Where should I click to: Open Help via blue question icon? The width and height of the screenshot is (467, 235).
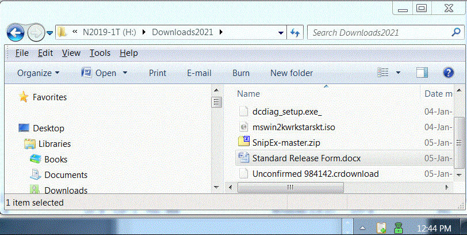coord(448,73)
